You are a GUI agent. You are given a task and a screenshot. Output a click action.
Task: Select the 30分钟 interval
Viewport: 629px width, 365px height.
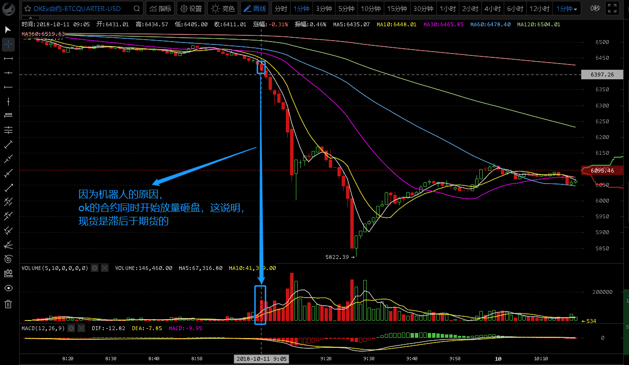coord(423,9)
